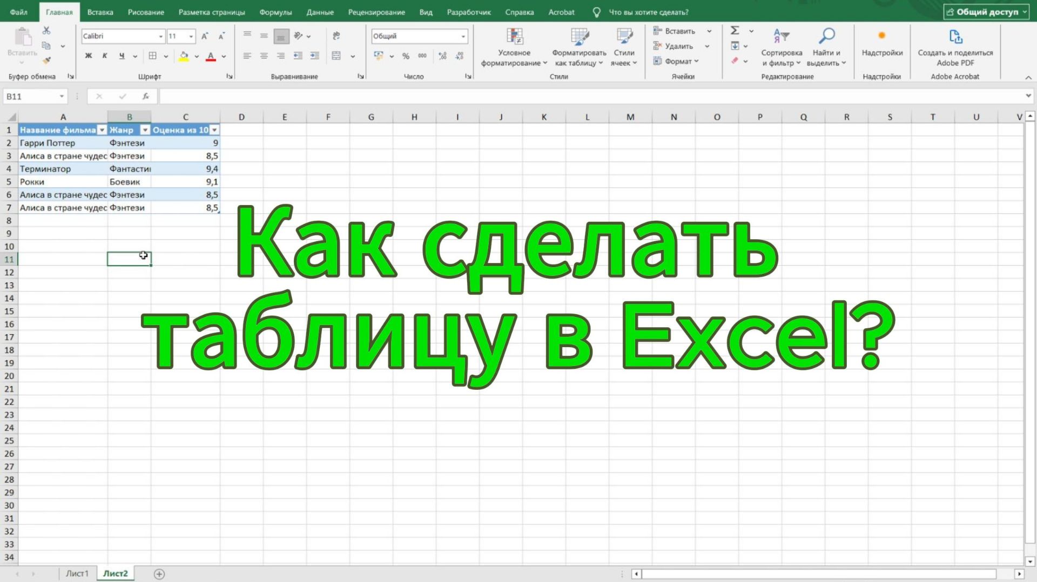Open the Название фильма column filter dropdown
The height and width of the screenshot is (582, 1037).
[102, 130]
